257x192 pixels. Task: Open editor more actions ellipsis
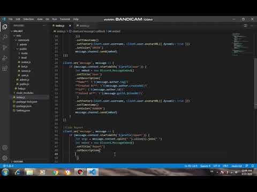(252, 26)
